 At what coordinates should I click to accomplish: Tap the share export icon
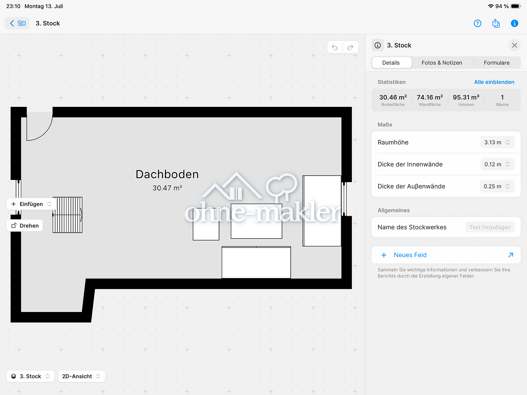coord(496,23)
